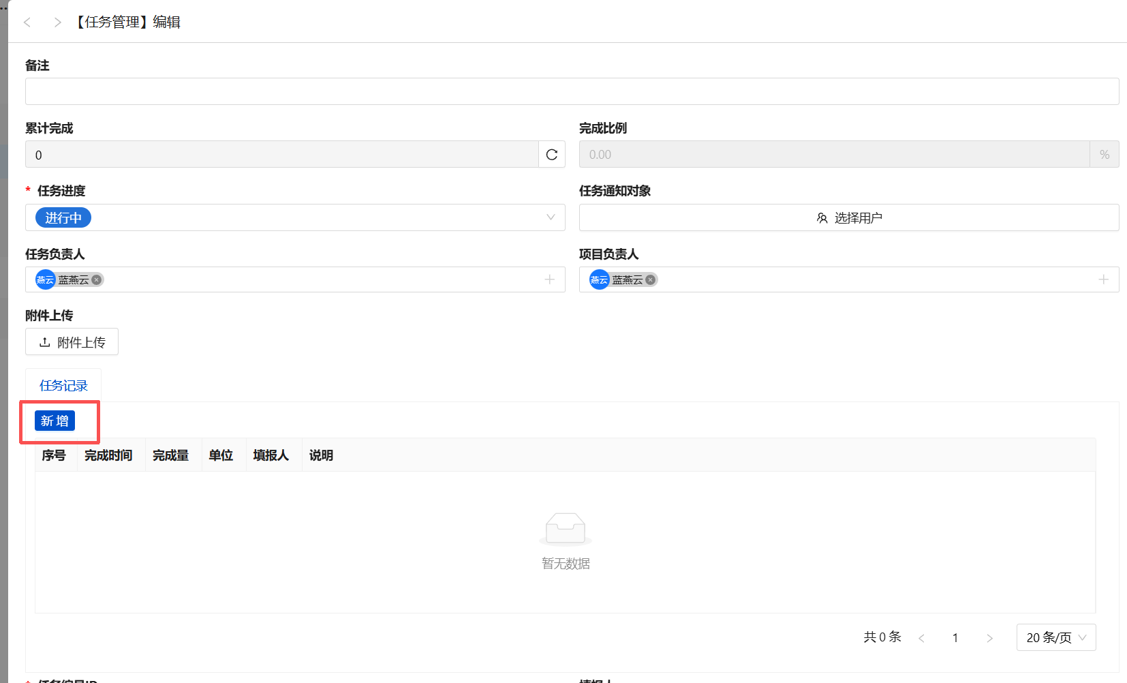Click the back arrow in header
The width and height of the screenshot is (1127, 683).
pos(27,22)
